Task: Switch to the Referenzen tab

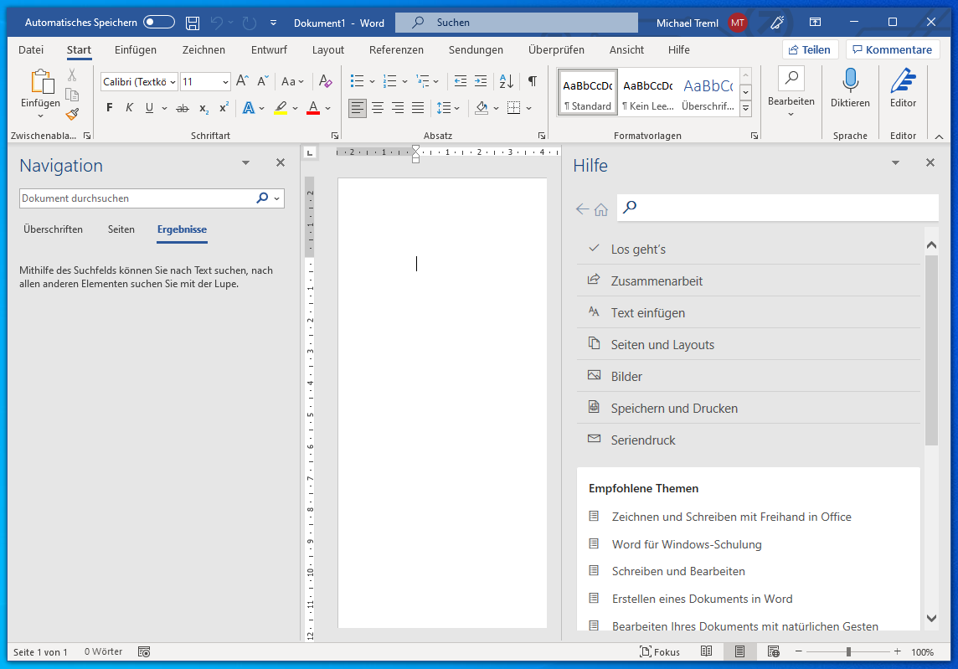Action: point(396,49)
